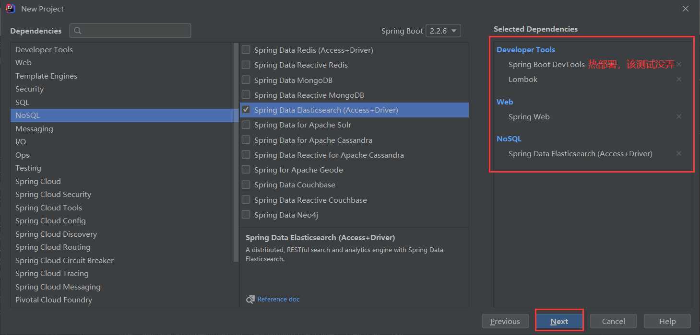Screen dimensions: 700x335
Task: Check Spring for Apache Geode
Action: pos(246,170)
